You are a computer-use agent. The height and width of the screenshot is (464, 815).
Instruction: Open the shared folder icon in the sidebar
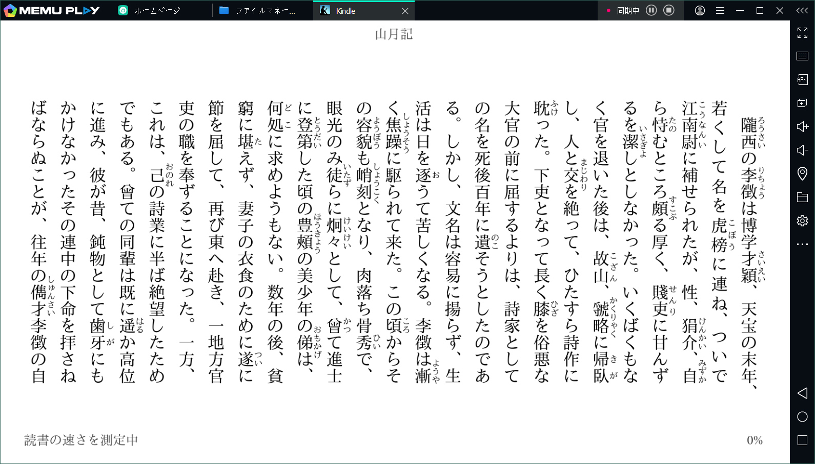coord(803,197)
